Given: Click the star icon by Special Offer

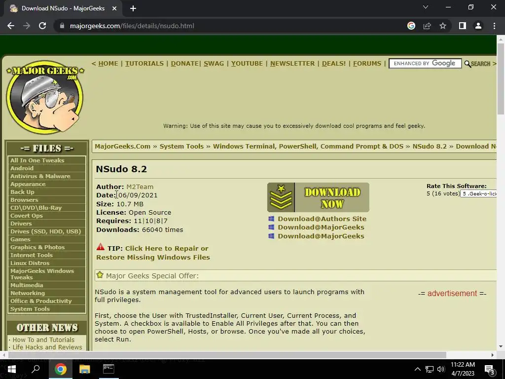Looking at the screenshot, I should tap(100, 275).
